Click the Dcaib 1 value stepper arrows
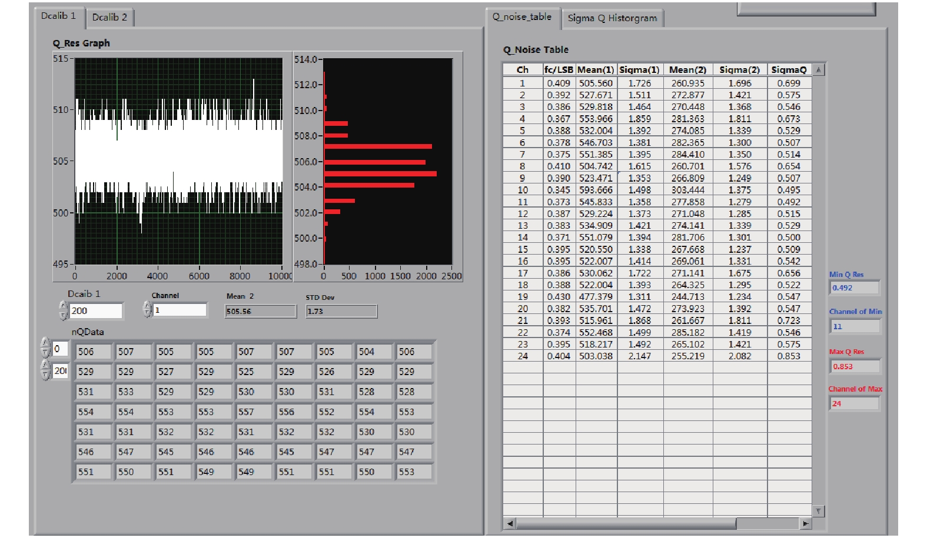 pos(64,311)
